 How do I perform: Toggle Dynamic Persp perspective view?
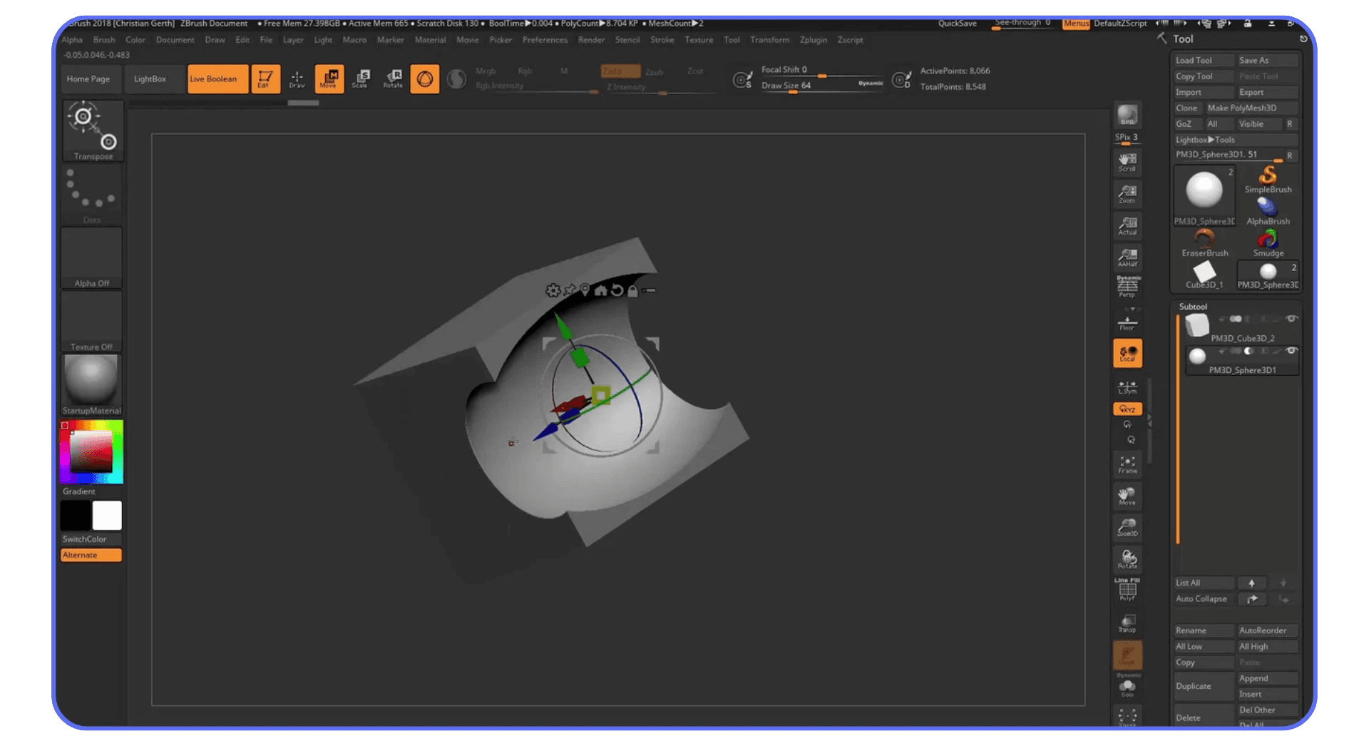1127,287
